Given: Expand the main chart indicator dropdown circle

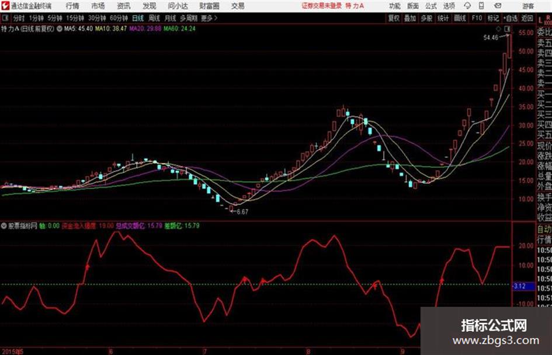Looking at the screenshot, I should [60, 29].
